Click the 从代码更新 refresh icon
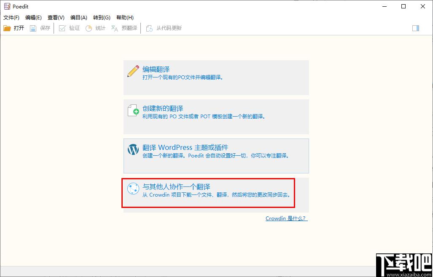The height and width of the screenshot is (277, 433). click(x=149, y=28)
